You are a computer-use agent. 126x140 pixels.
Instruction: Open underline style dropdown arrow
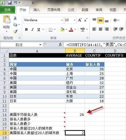[x=43, y=29]
